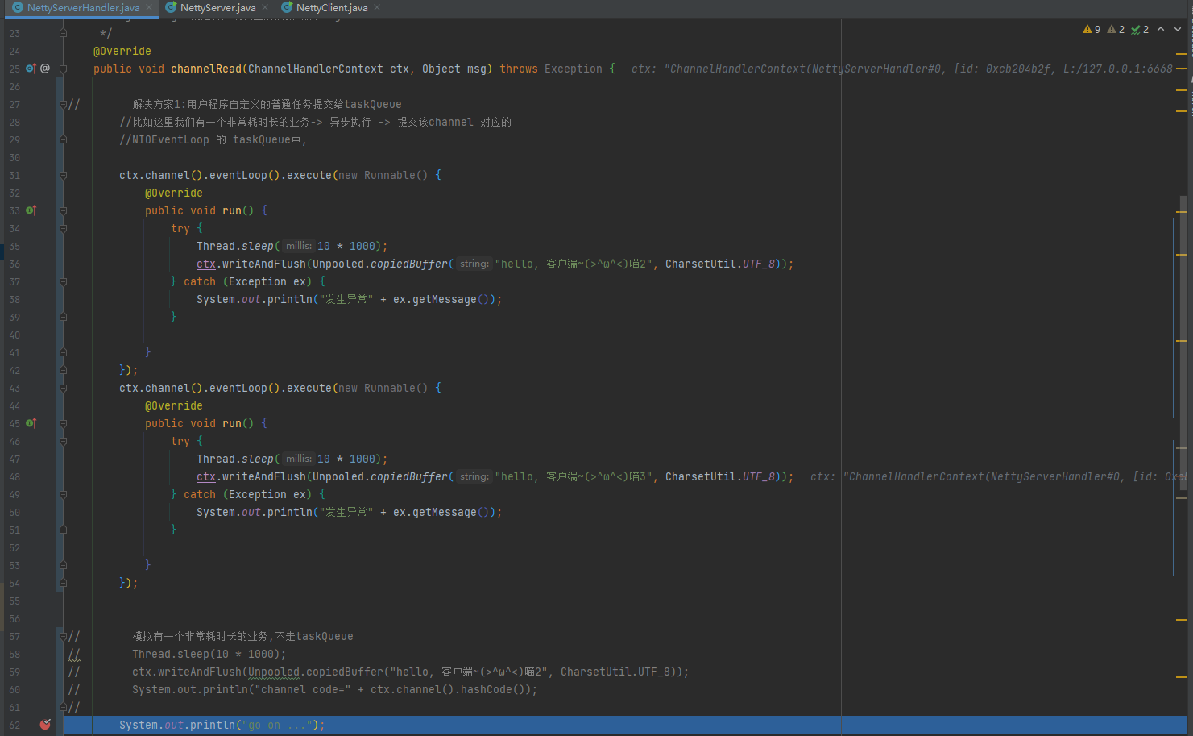The image size is (1193, 736).
Task: Open the yellow warnings count indicator
Action: click(x=1092, y=29)
